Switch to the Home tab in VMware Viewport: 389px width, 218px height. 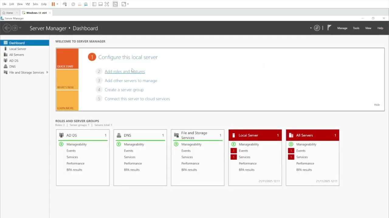pos(9,13)
